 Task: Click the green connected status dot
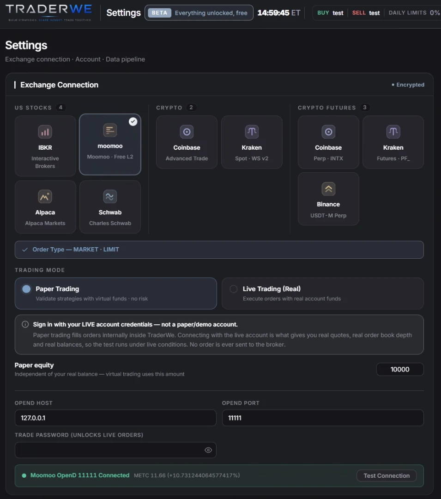pos(24,475)
